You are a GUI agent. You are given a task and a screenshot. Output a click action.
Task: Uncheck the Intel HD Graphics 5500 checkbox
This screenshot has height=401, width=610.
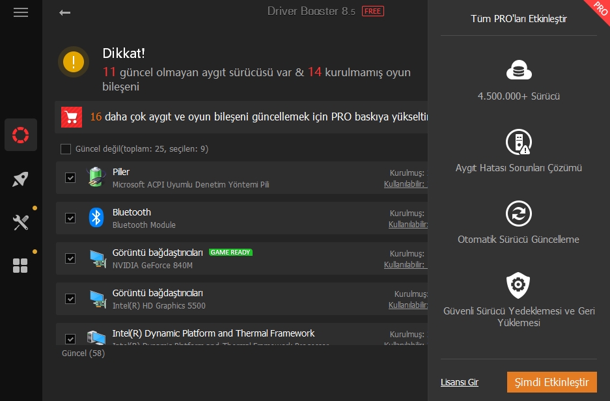click(70, 299)
